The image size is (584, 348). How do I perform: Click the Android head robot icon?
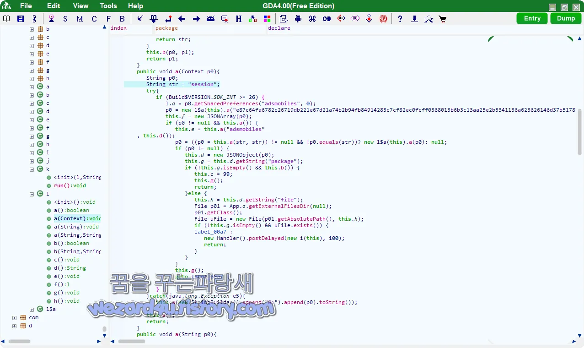coord(210,19)
